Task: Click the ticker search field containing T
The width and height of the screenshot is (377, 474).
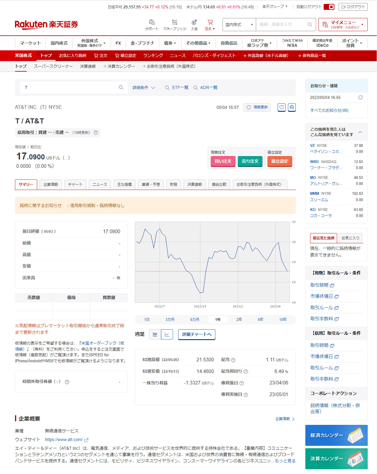Action: pos(70,87)
